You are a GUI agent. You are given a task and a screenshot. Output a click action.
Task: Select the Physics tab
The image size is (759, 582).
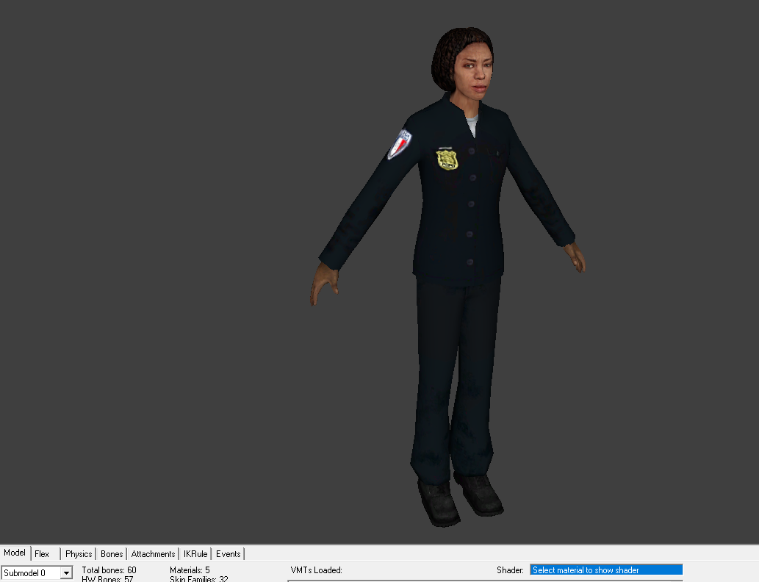(79, 554)
